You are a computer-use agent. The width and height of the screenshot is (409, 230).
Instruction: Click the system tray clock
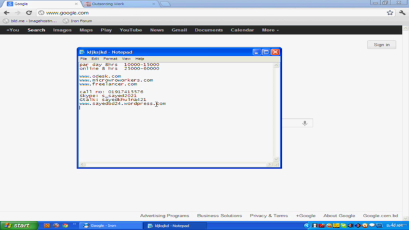click(394, 226)
